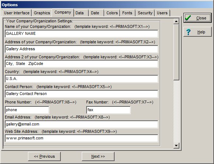Click the gallery@email.com email field

click(81, 124)
